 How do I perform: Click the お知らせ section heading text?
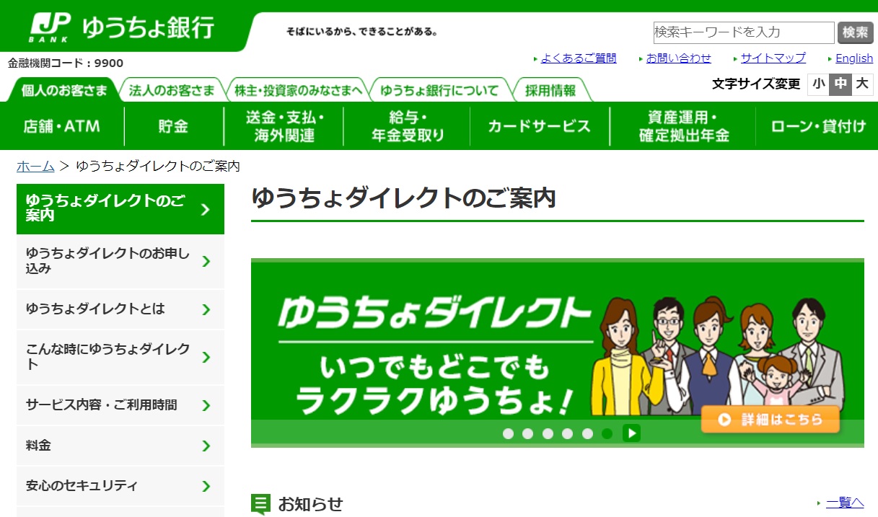[310, 504]
